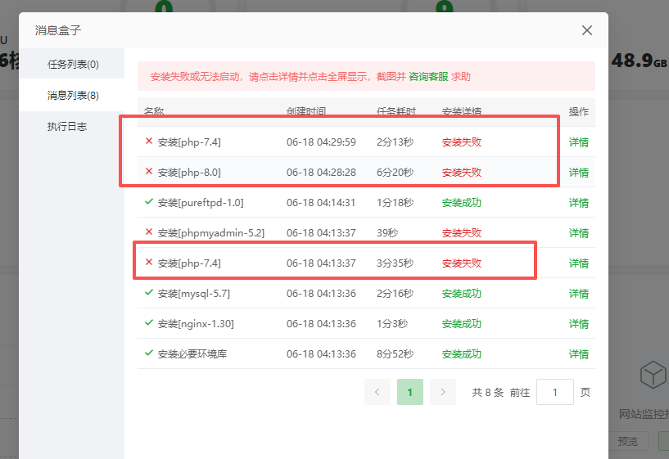Focus the 前往 page number input

coord(554,392)
